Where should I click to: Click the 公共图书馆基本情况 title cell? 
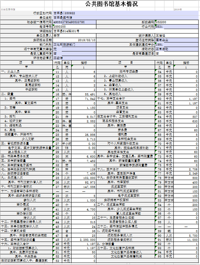[112, 4]
